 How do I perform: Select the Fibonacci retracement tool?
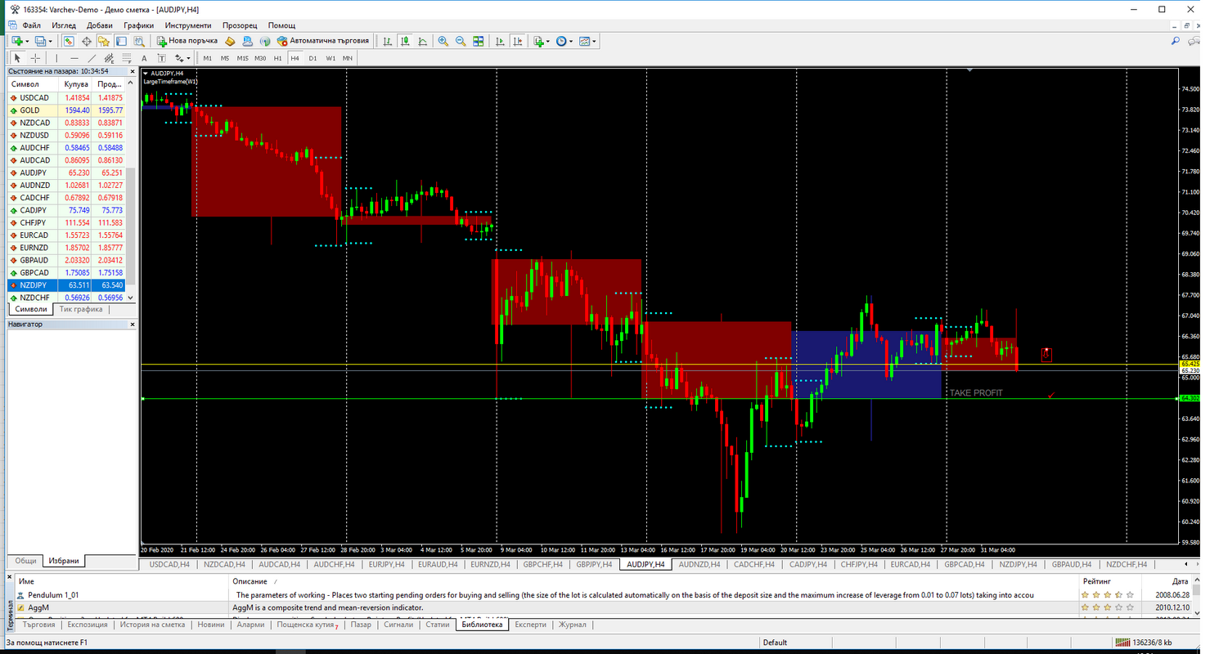click(x=127, y=58)
